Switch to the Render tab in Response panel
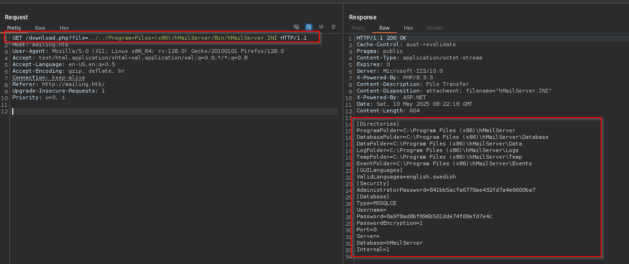 coord(436,28)
